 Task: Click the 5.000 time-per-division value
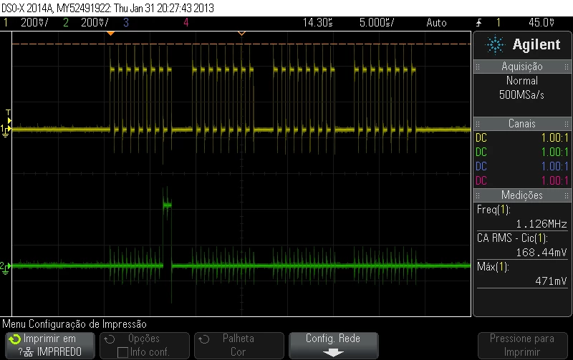(x=377, y=23)
